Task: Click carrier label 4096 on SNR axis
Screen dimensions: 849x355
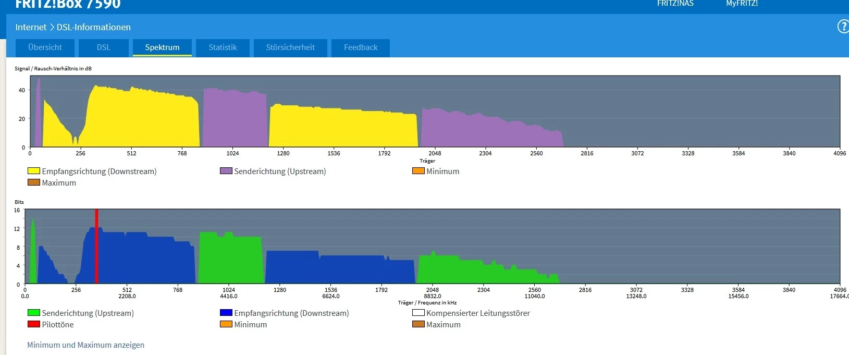Action: pyautogui.click(x=840, y=153)
